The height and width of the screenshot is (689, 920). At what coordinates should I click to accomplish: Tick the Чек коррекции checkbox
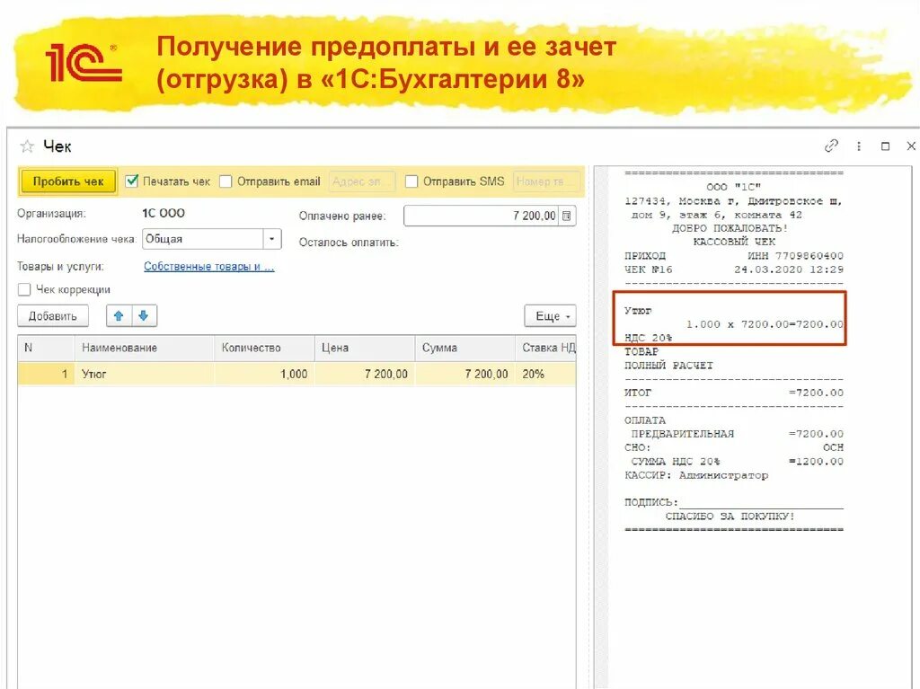point(24,289)
